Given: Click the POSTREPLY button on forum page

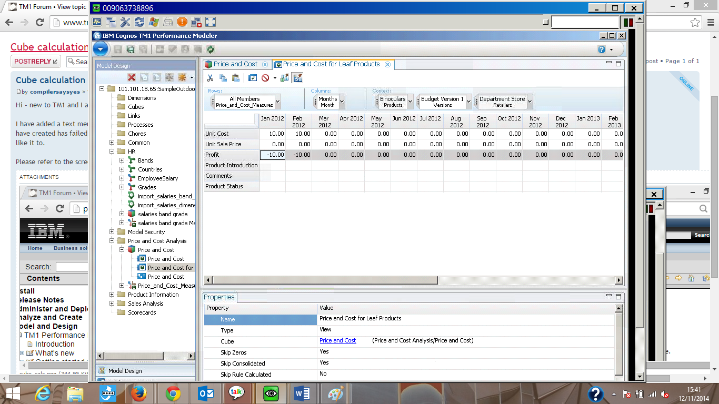Looking at the screenshot, I should point(36,62).
